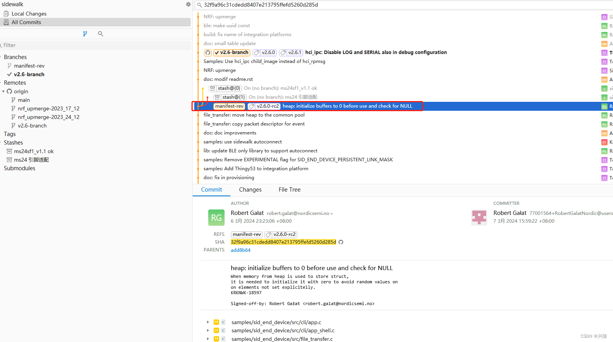The height and width of the screenshot is (342, 613).
Task: Click the stash@{0} box icon in the commit list
Action: (213, 88)
